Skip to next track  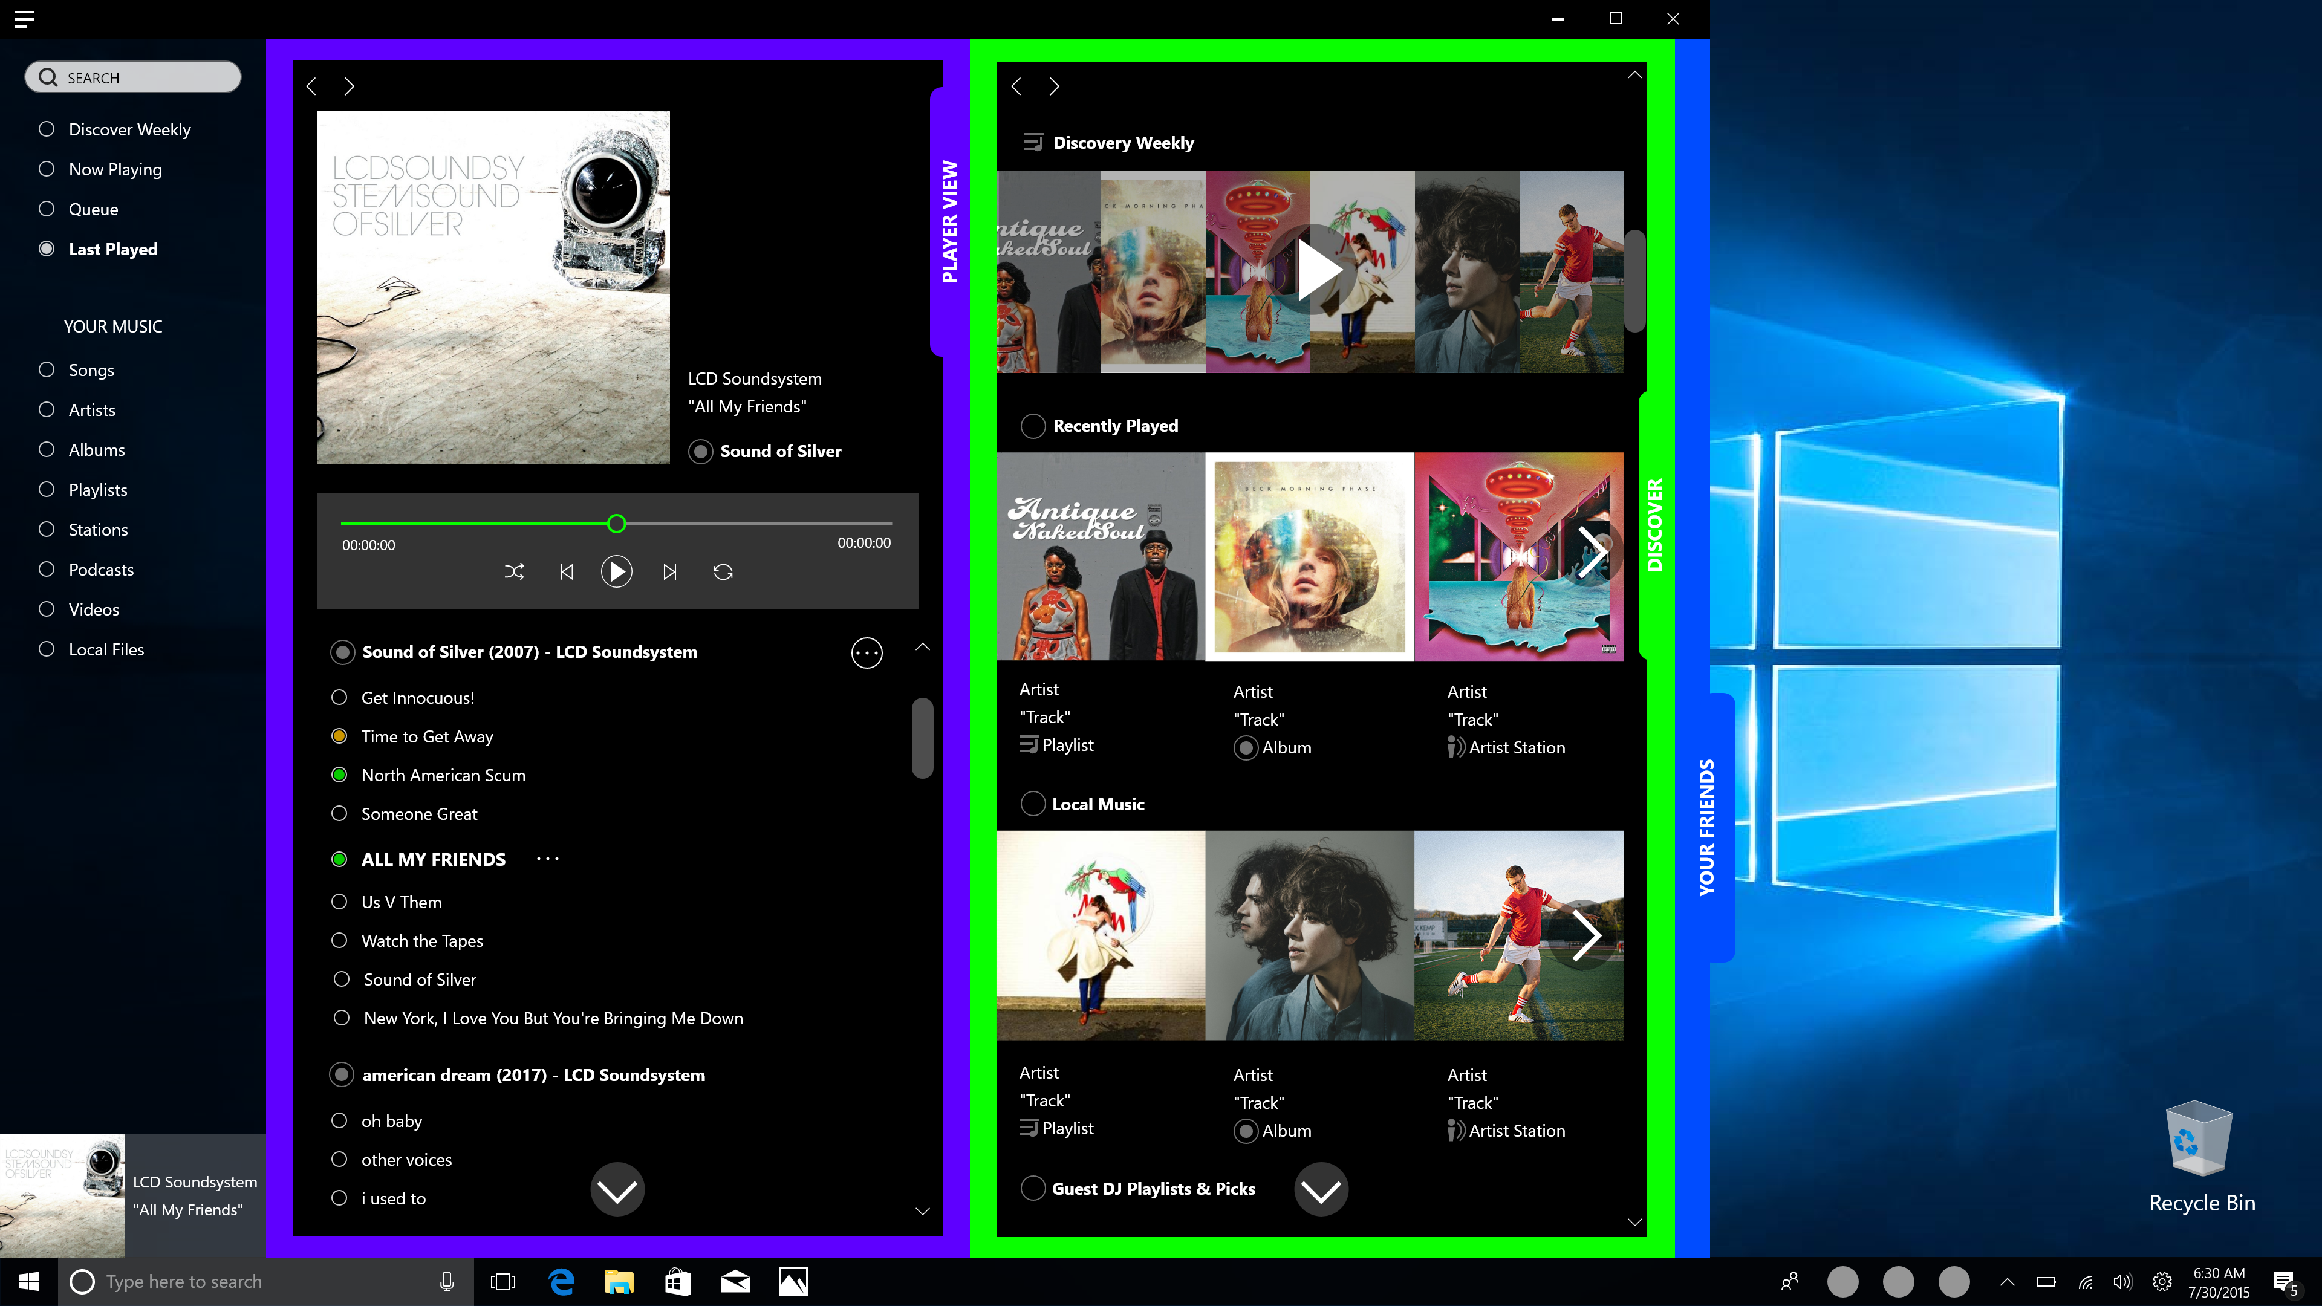(x=670, y=571)
